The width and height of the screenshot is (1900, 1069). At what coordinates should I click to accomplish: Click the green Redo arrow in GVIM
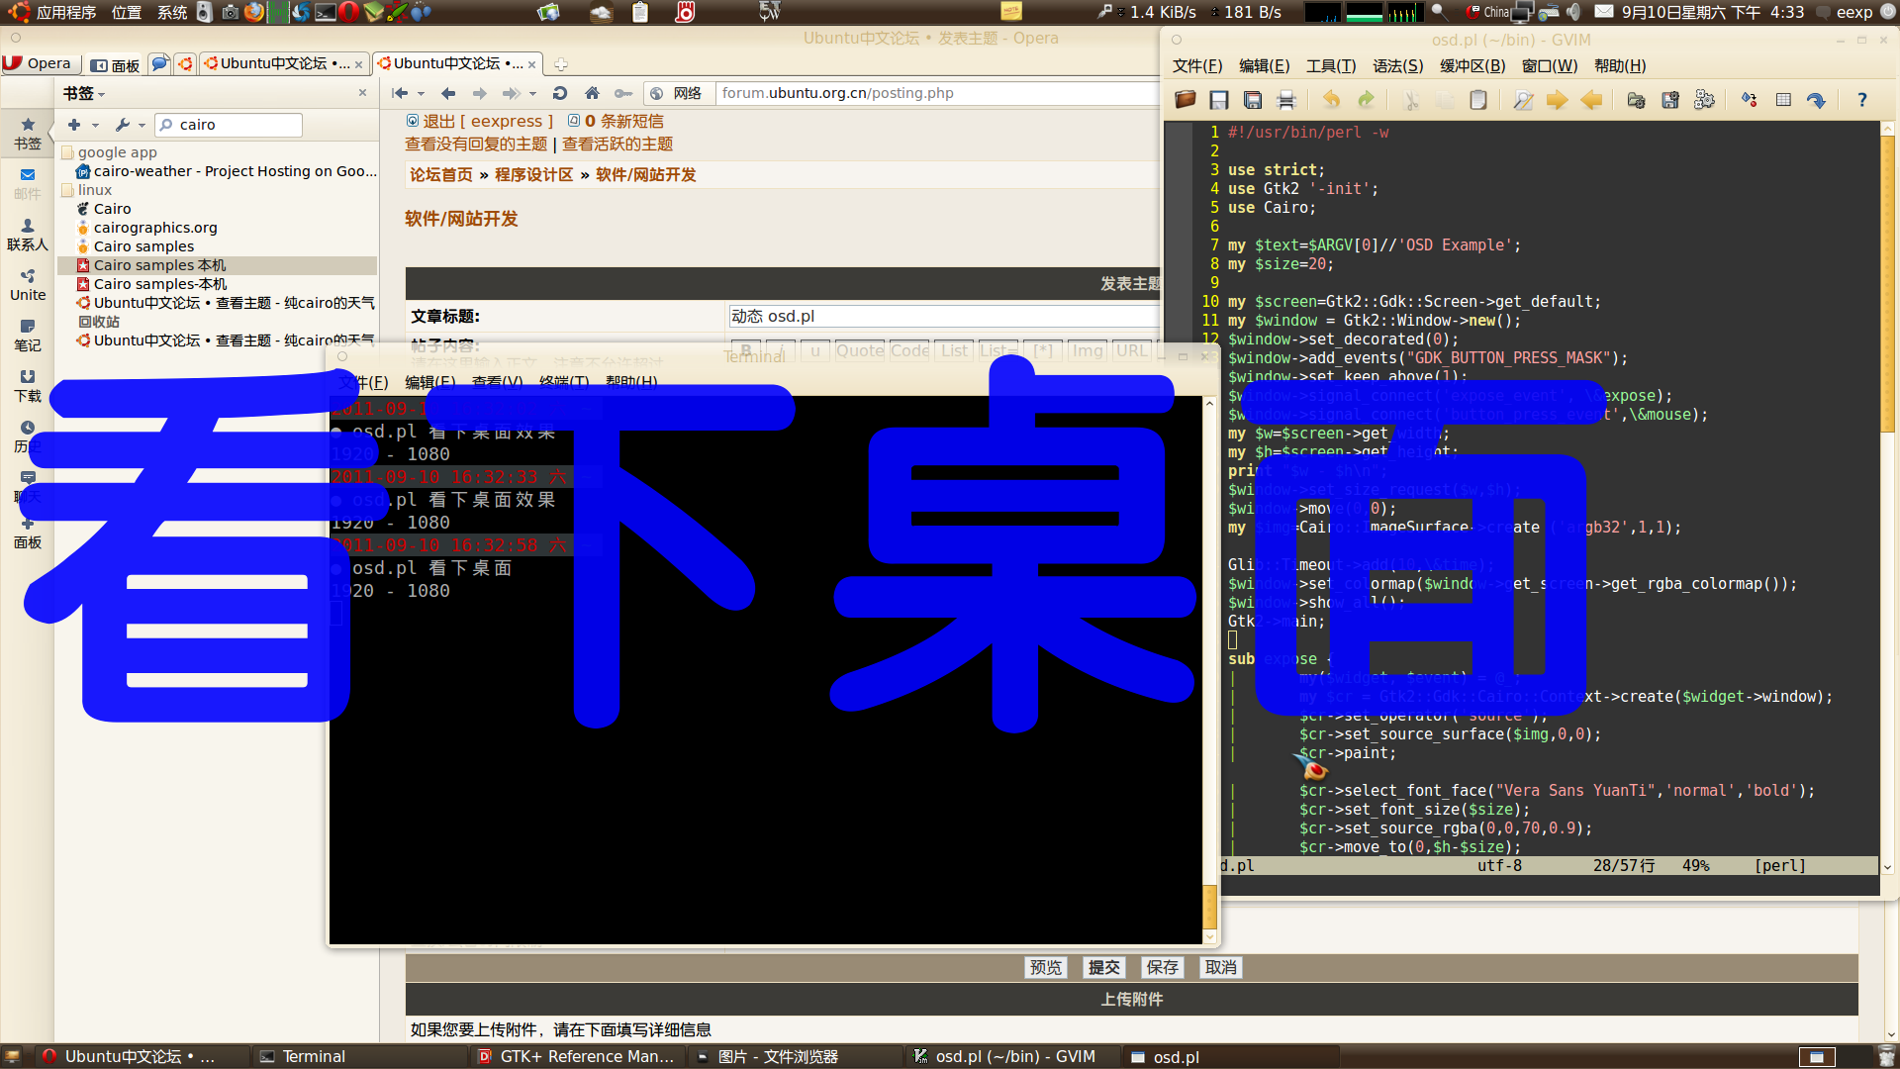[x=1366, y=100]
